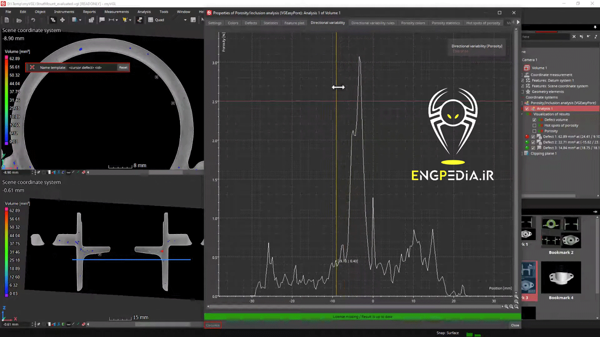Open dropdown arrow beside defect analysis icon
The image size is (600, 337).
tap(130, 20)
